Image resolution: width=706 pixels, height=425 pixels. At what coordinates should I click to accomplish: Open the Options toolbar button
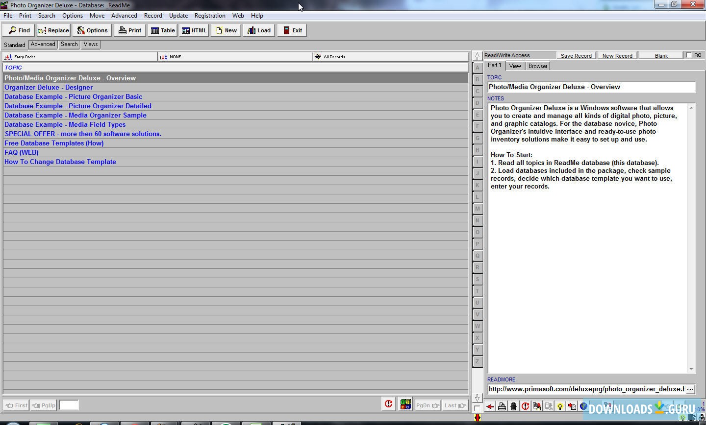tap(92, 30)
